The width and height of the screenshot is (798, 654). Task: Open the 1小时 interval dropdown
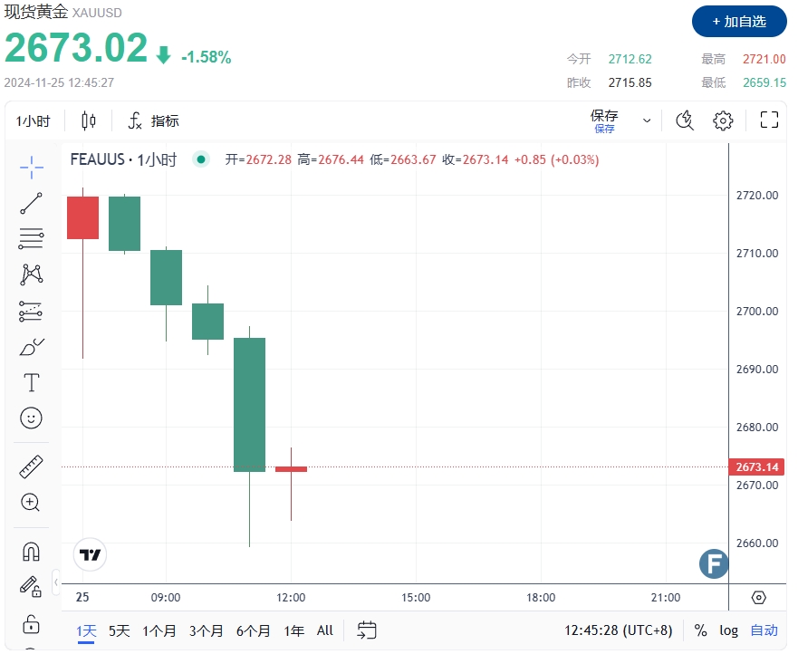coord(34,121)
